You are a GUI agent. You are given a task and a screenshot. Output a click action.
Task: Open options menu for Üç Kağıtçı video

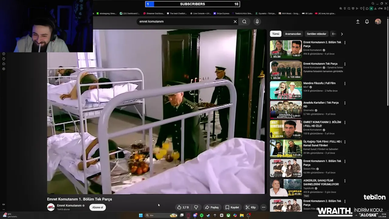coord(345,142)
